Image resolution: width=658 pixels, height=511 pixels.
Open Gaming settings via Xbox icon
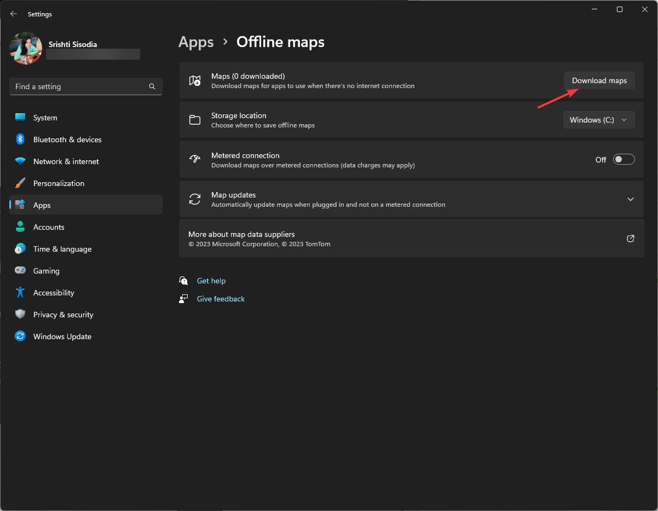[20, 270]
